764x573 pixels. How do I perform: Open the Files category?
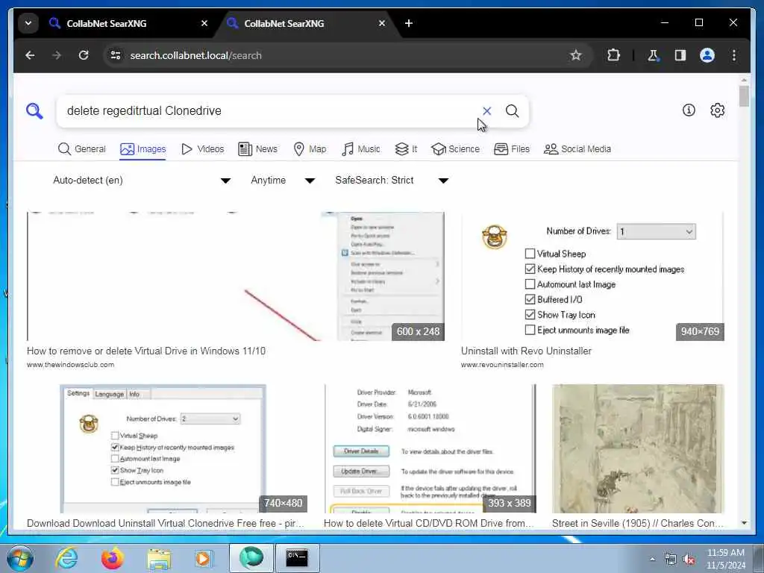(512, 149)
